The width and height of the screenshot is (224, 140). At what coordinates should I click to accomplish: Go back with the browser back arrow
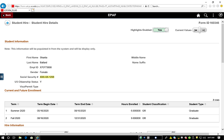click(x=3, y=6)
